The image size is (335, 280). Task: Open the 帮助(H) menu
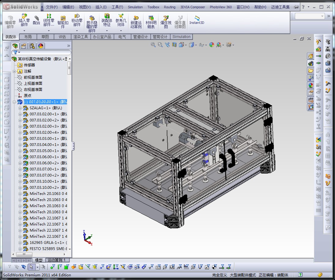[x=260, y=7]
